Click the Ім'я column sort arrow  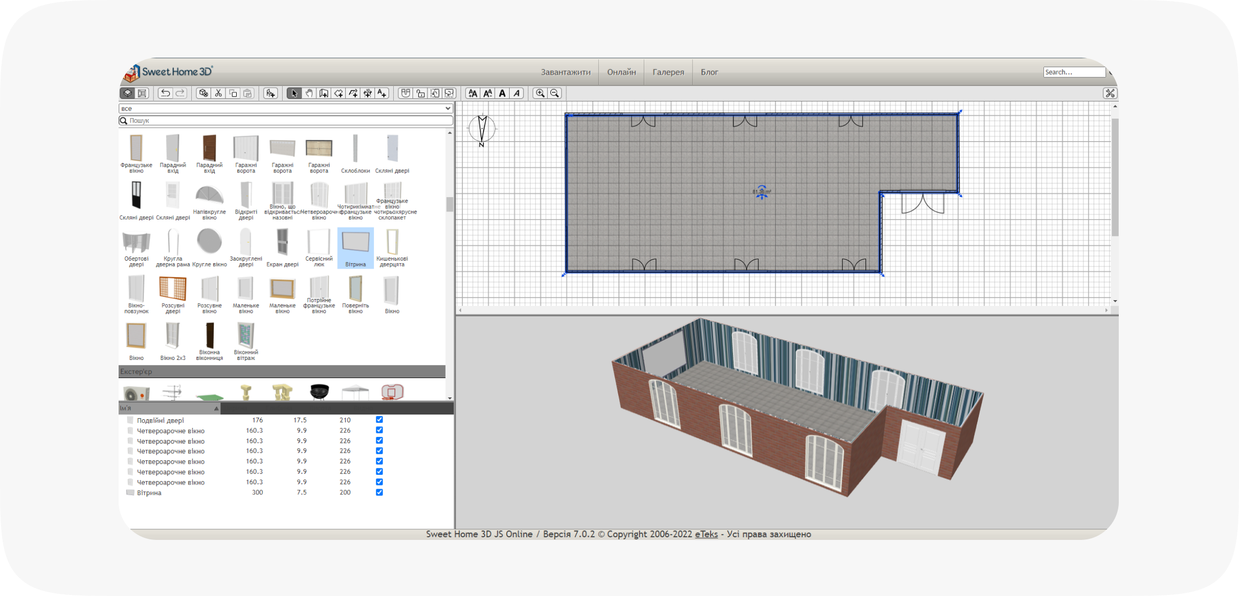pyautogui.click(x=216, y=409)
